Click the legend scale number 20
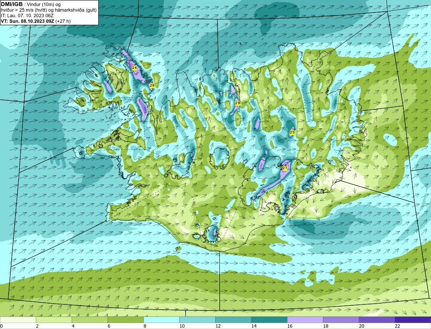The image size is (431, 329). (362, 326)
